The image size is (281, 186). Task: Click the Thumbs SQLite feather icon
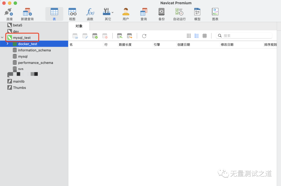coord(10,87)
